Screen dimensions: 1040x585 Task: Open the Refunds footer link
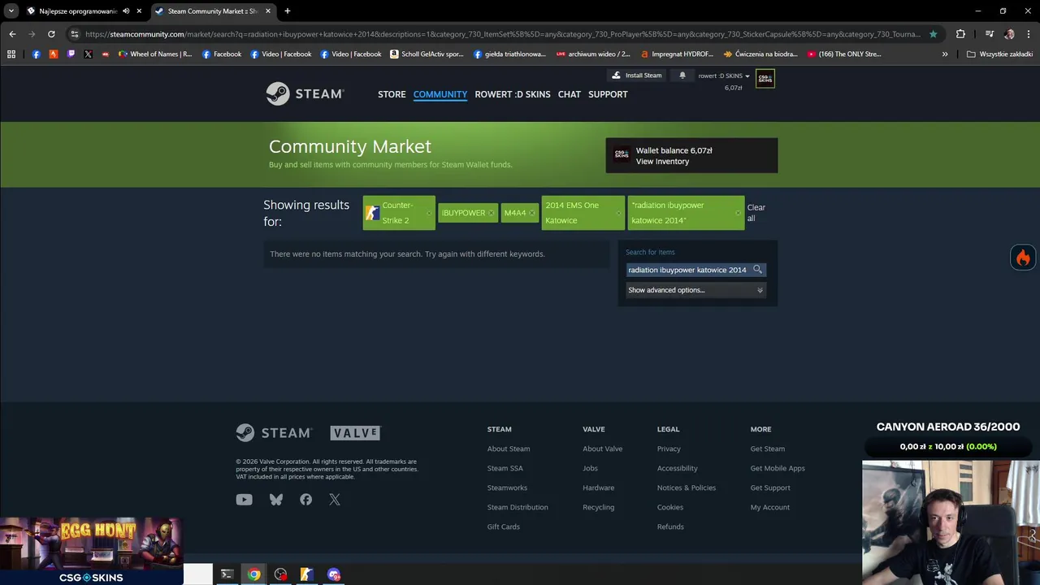(x=670, y=526)
